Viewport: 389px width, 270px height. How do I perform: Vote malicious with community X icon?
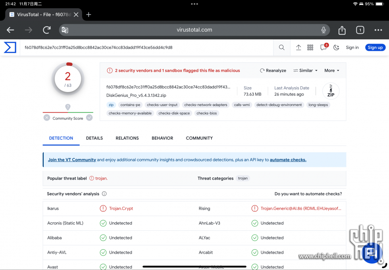47,118
